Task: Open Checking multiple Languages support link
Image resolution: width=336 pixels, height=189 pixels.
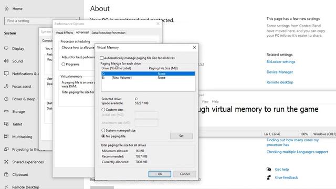Action: 297,152
